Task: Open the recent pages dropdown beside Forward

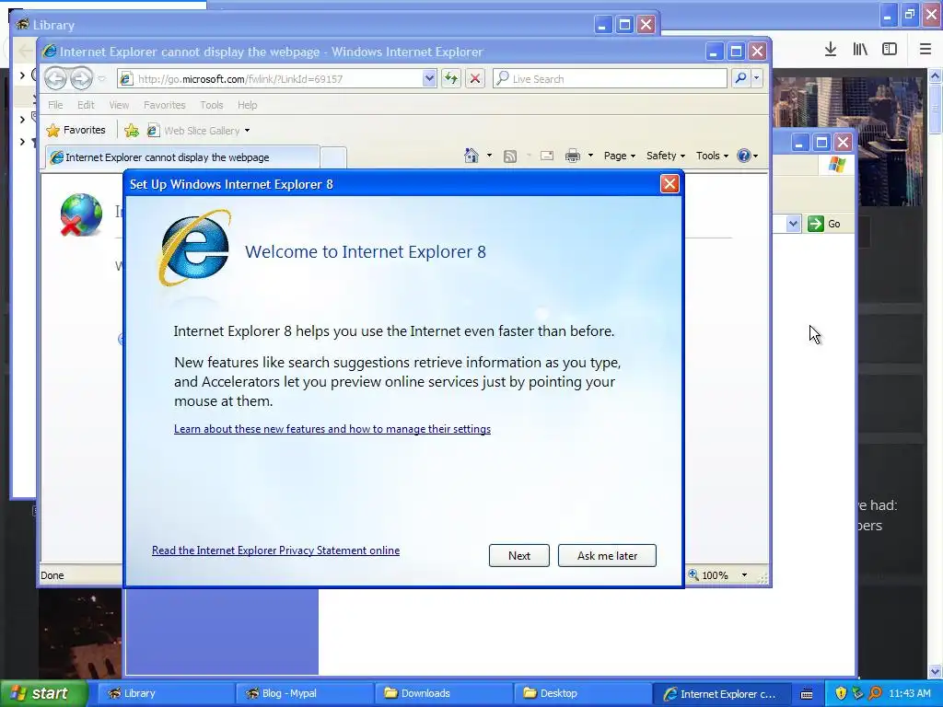Action: click(x=101, y=79)
